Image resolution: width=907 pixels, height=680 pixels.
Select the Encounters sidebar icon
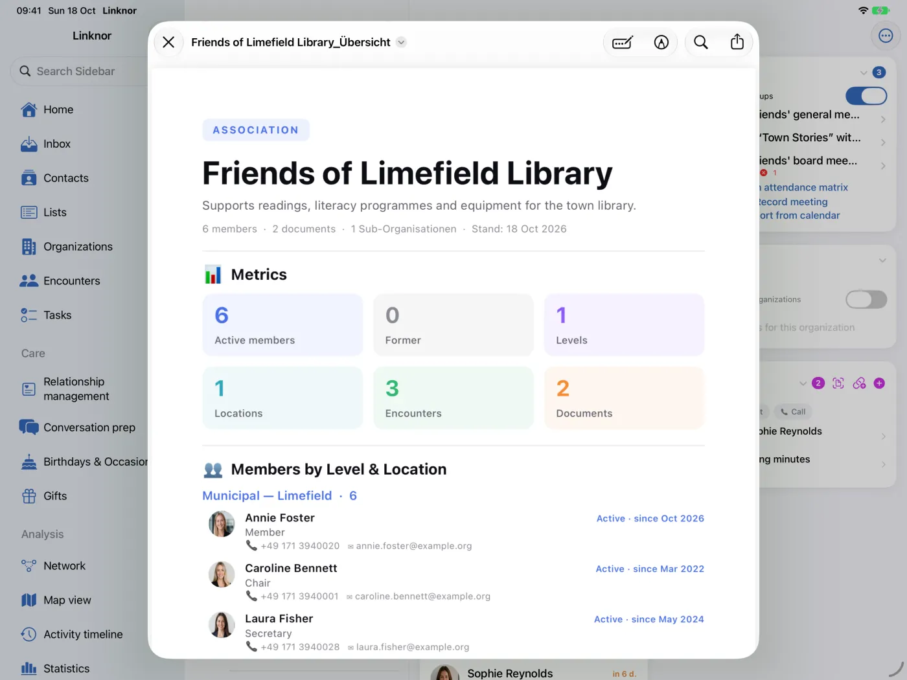click(29, 281)
